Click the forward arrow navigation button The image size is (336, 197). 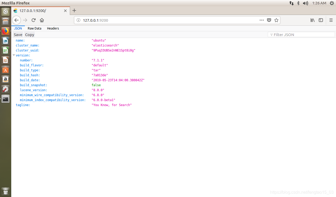25,20
